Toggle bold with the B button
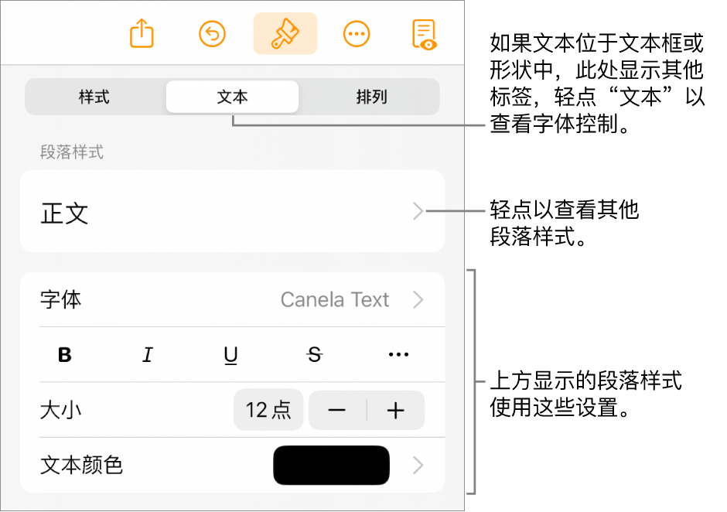 point(65,355)
